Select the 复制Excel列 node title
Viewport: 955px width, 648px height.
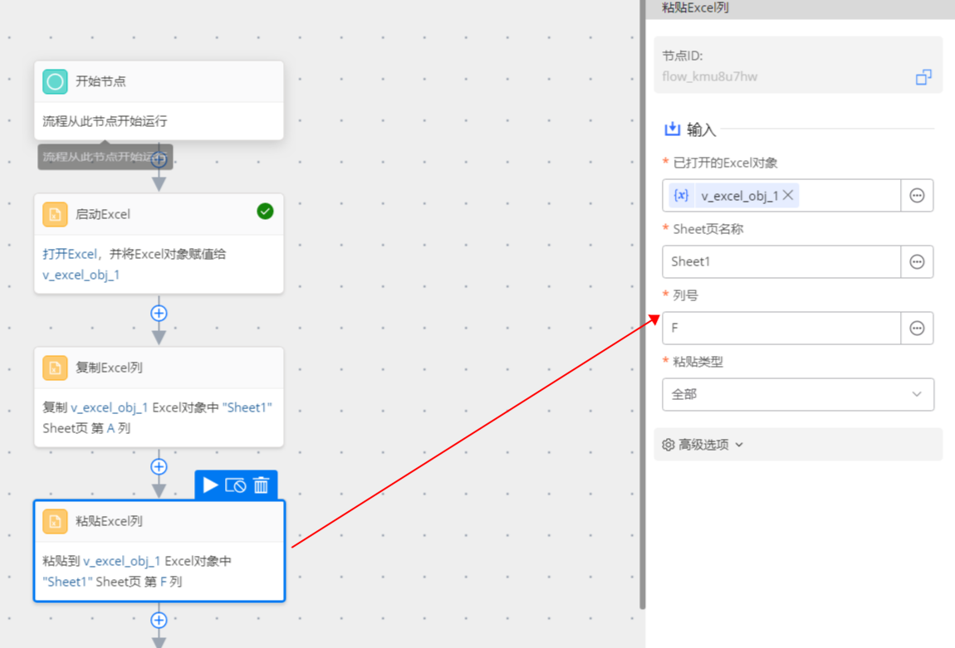(x=109, y=368)
